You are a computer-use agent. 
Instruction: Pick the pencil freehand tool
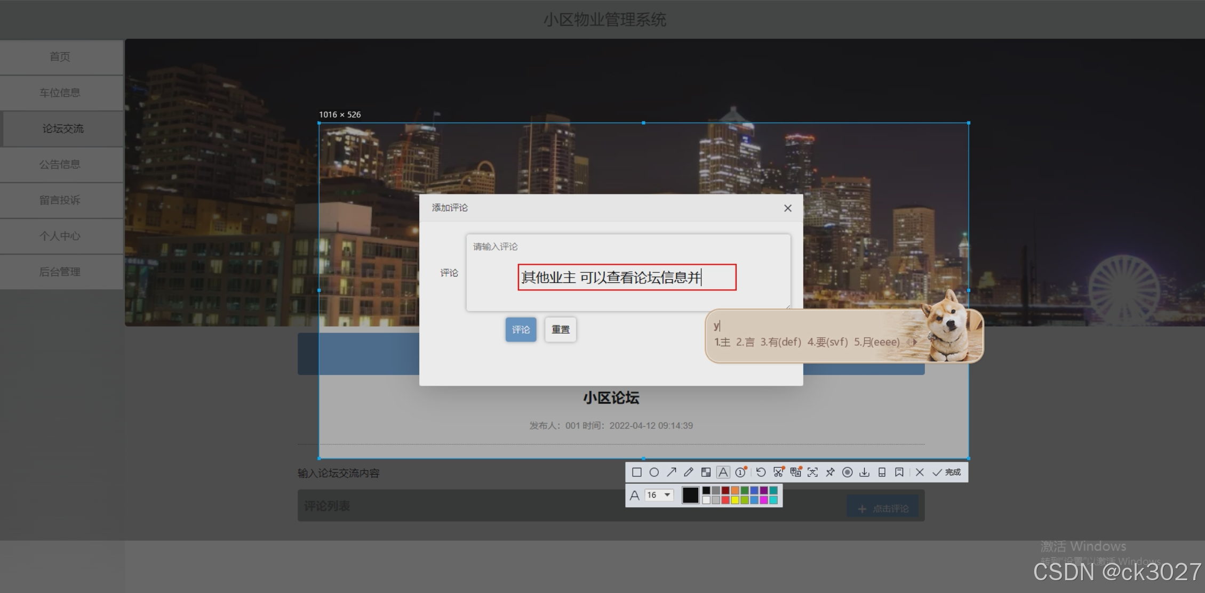coord(689,472)
